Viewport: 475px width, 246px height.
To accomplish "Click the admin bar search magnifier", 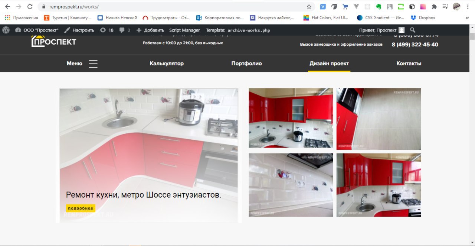I will (x=413, y=30).
